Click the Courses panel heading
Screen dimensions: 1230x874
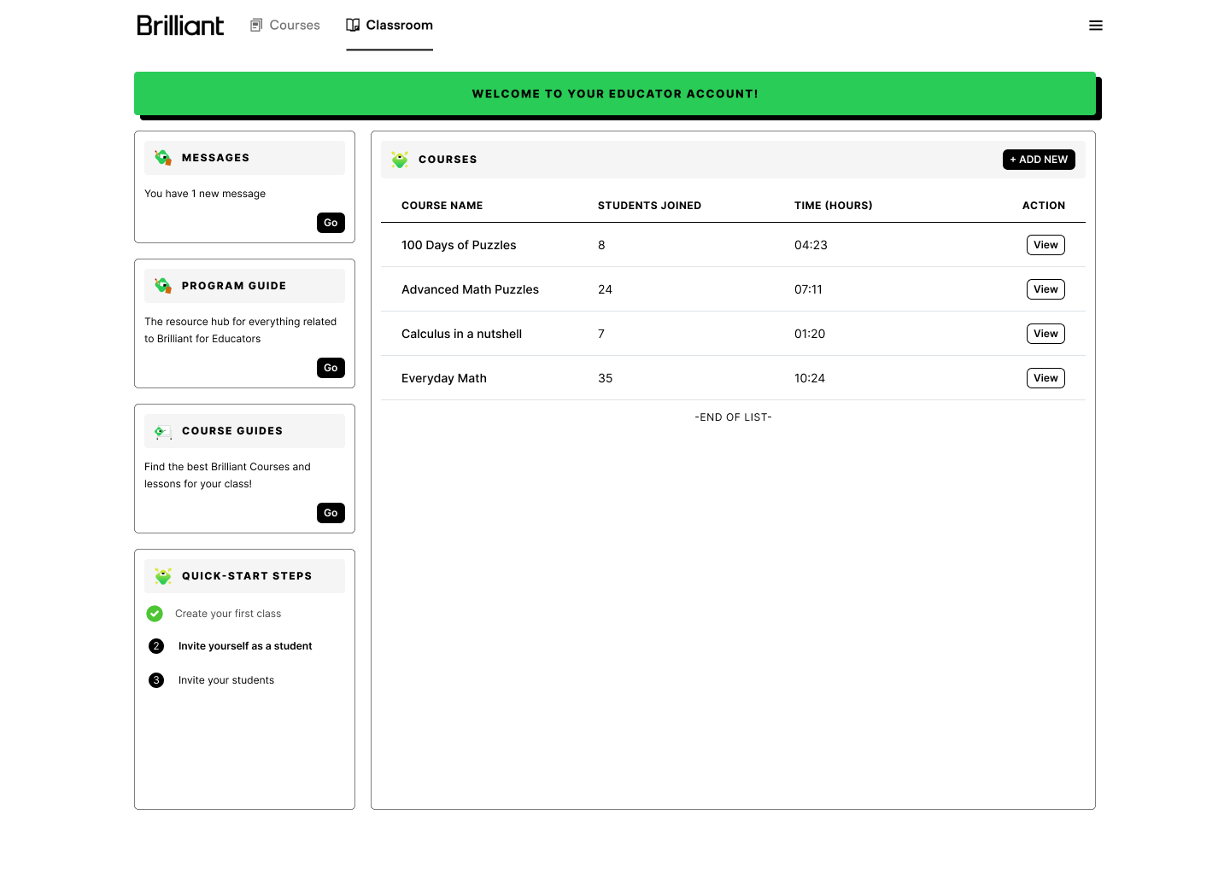pos(448,160)
